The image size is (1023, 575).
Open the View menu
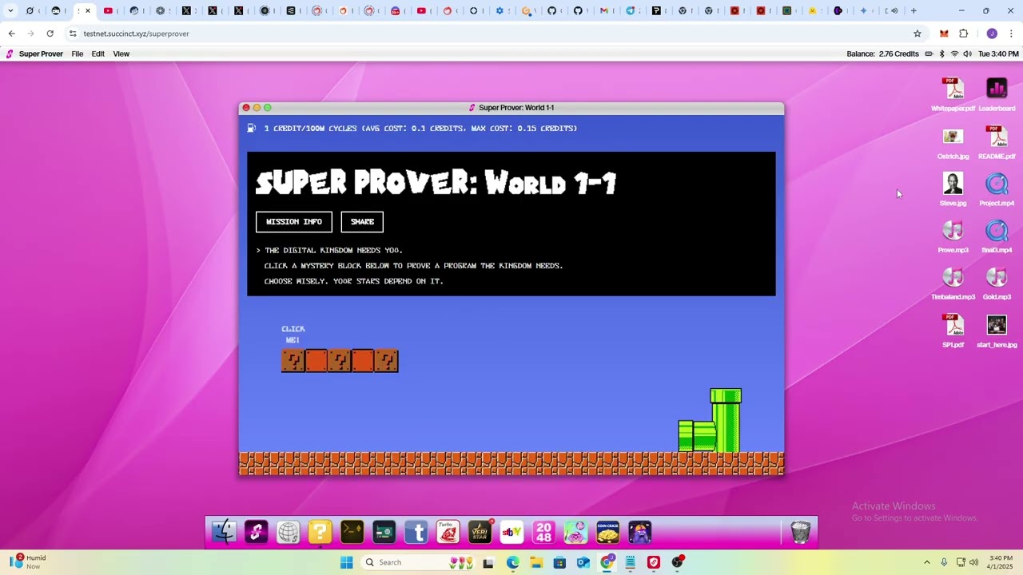(x=121, y=54)
